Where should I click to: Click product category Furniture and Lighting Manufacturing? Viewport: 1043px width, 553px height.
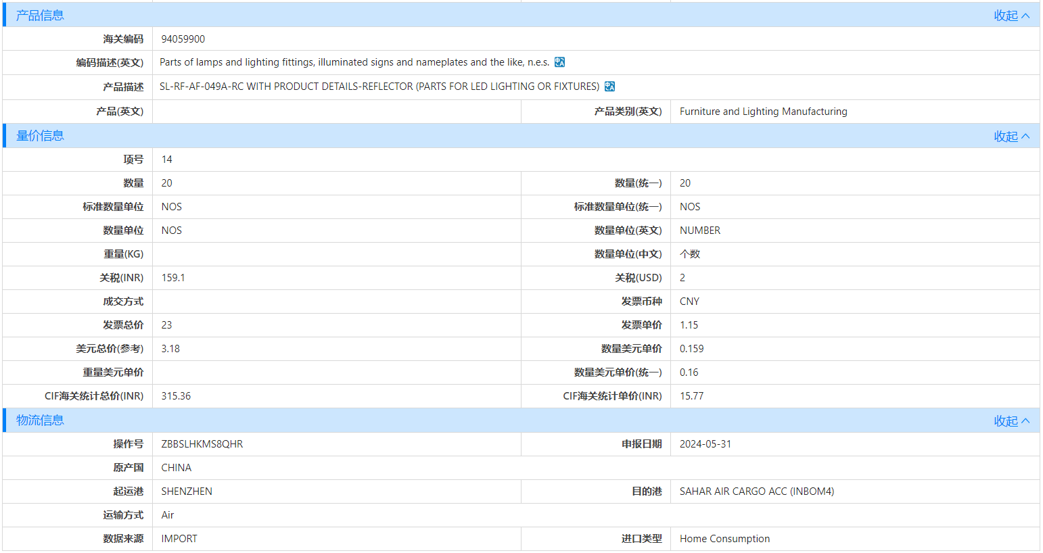[x=763, y=111]
